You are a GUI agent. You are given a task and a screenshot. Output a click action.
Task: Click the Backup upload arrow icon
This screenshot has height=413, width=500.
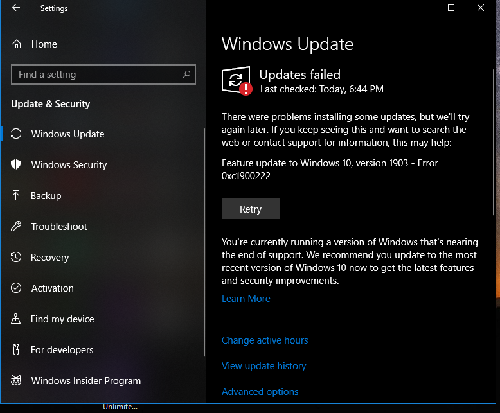[16, 195]
